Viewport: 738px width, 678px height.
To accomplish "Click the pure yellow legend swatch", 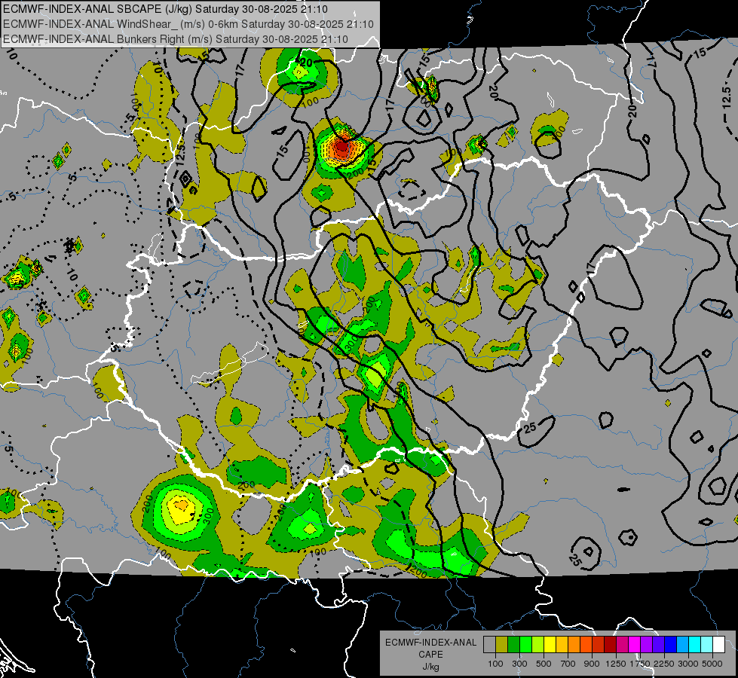I will 550,644.
